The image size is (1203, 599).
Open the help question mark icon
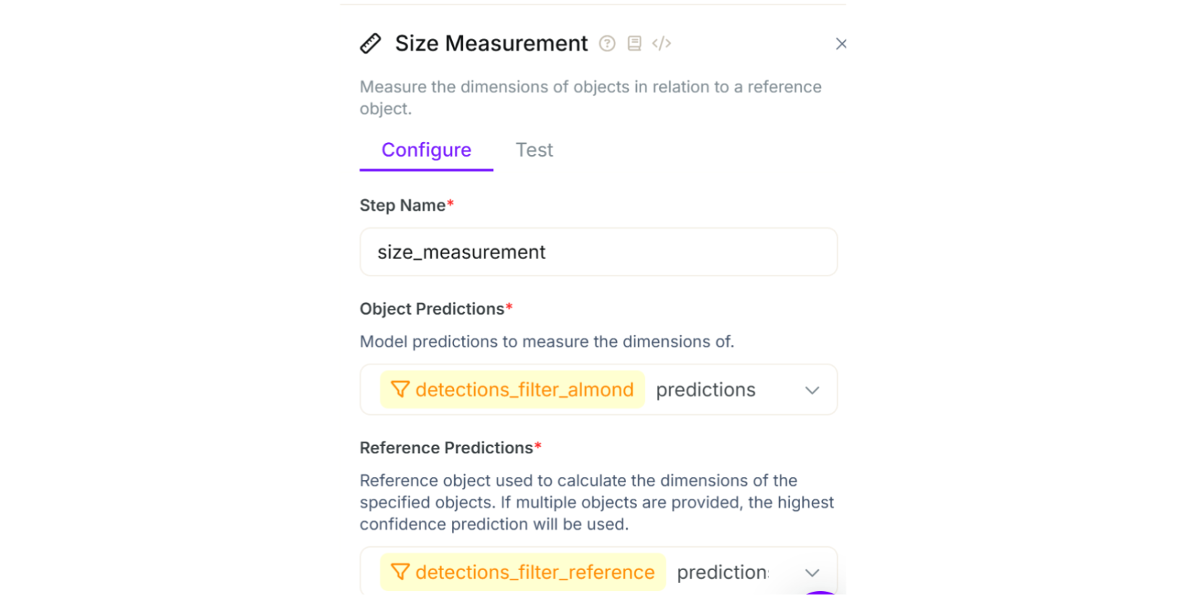tap(607, 44)
